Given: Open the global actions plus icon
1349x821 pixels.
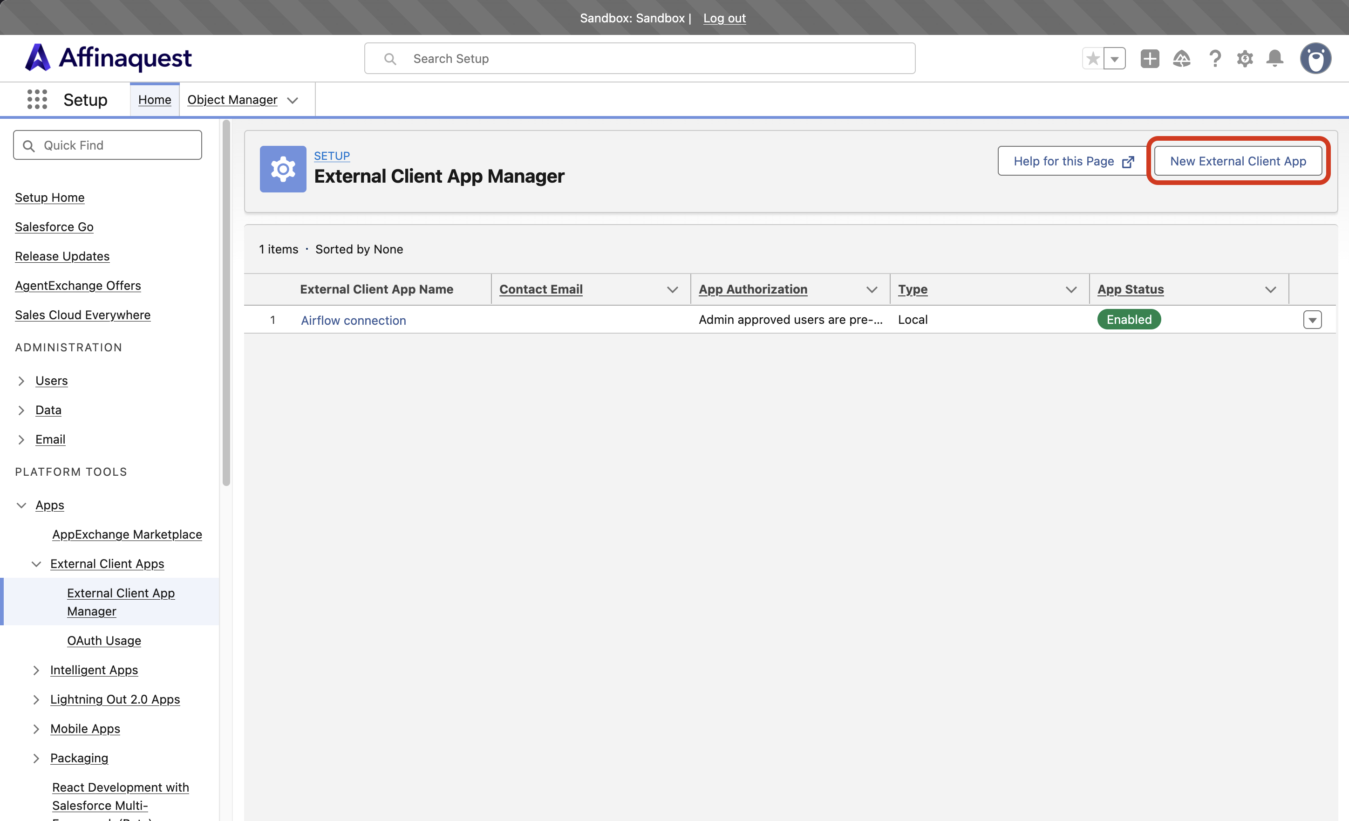Looking at the screenshot, I should click(1150, 59).
